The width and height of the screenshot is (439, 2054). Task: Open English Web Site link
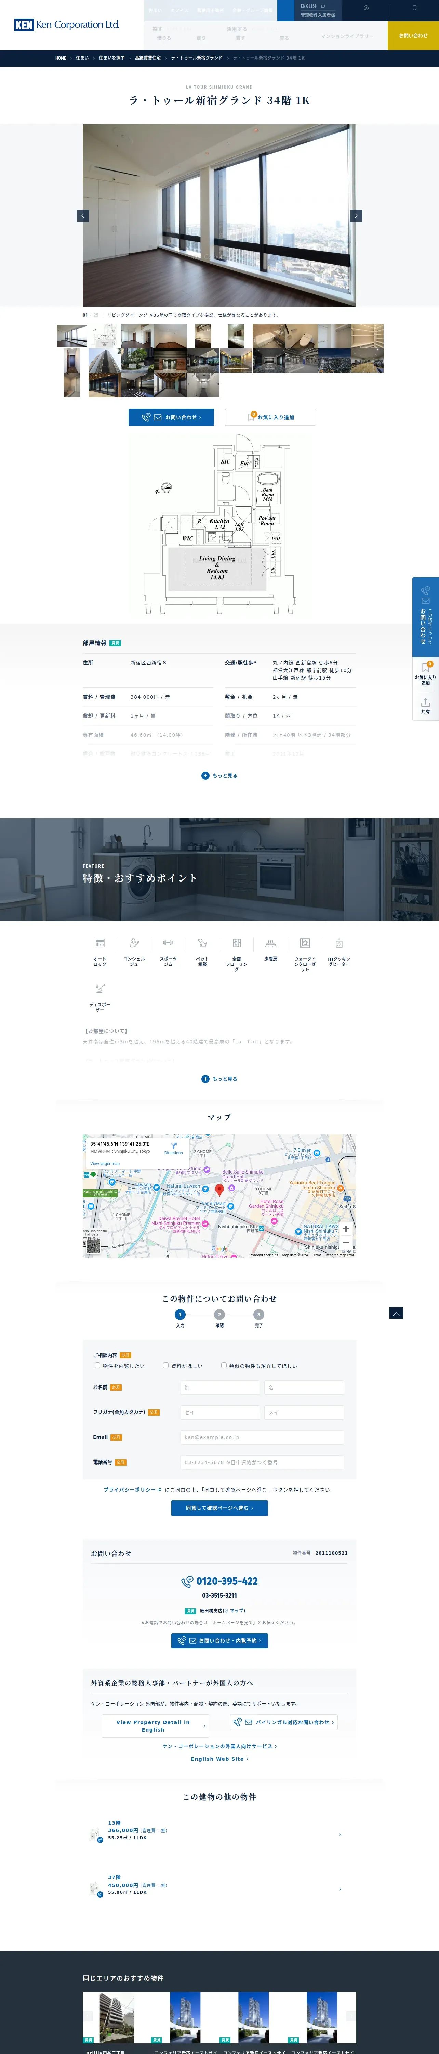tap(219, 1758)
